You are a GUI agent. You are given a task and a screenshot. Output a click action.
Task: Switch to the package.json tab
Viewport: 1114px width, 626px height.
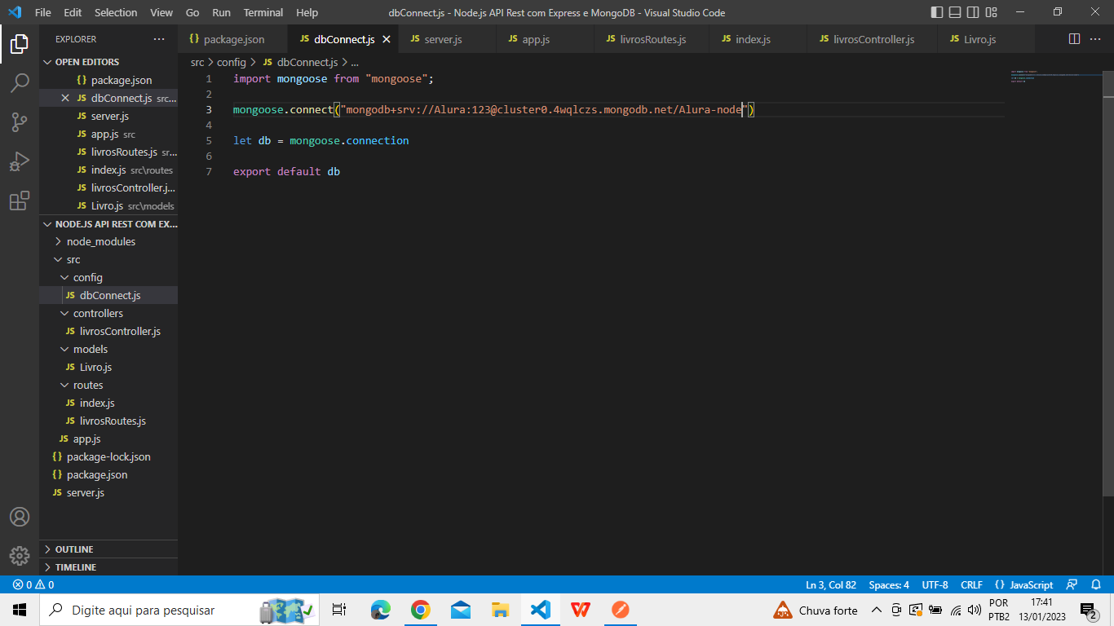coord(233,39)
